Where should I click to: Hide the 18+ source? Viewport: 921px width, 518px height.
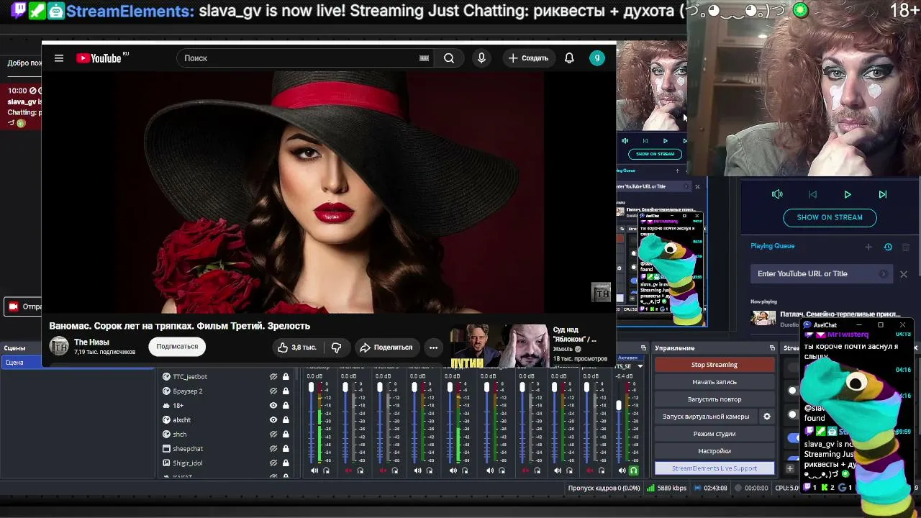point(273,406)
